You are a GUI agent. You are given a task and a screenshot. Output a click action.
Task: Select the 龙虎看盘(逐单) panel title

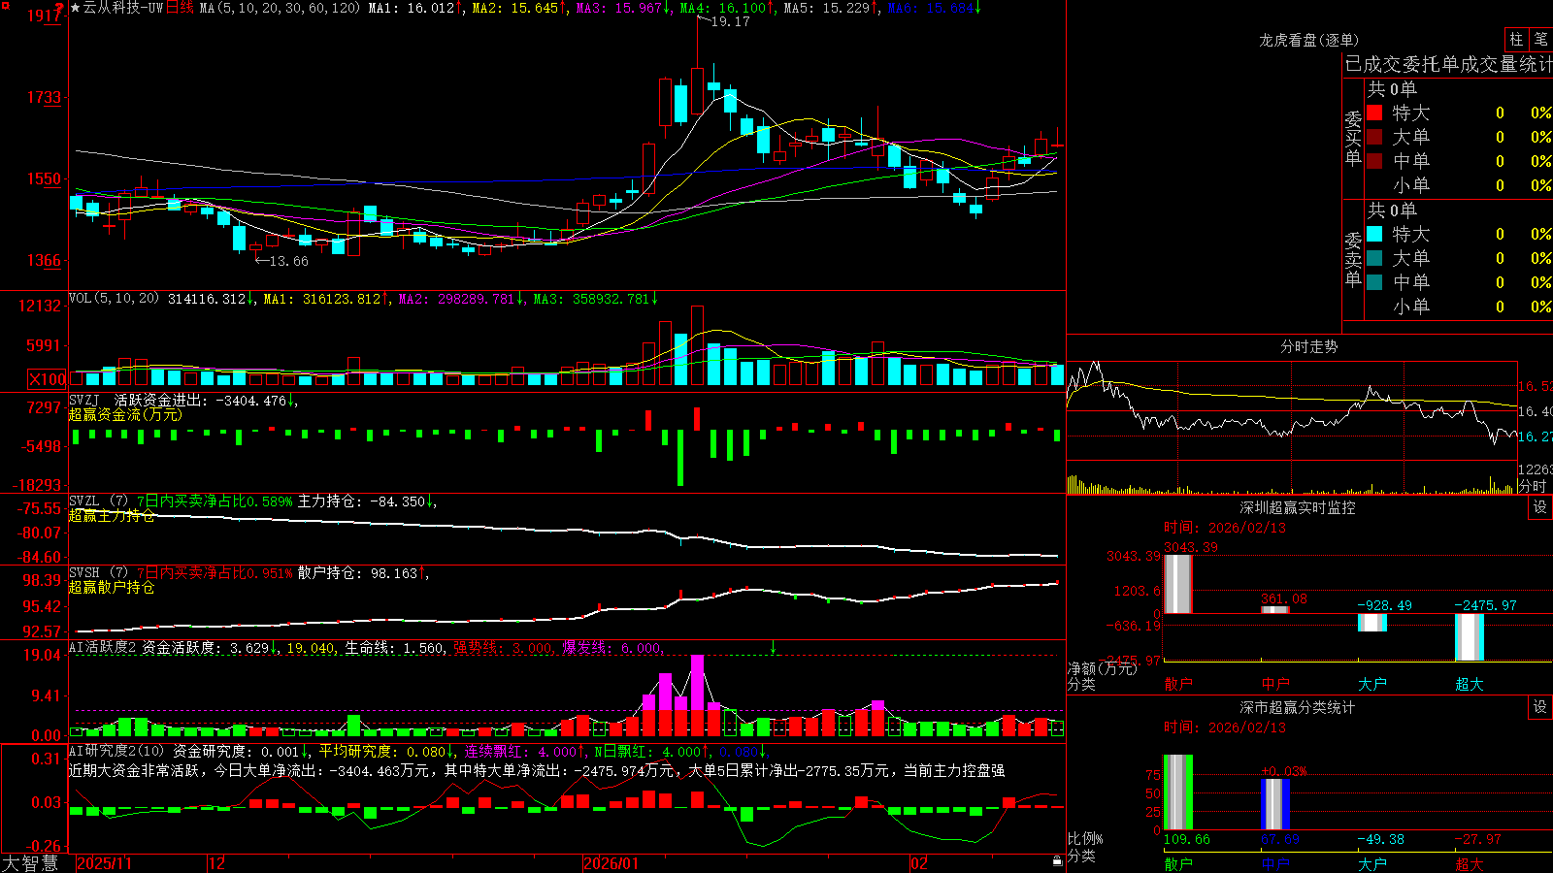coord(1308,40)
